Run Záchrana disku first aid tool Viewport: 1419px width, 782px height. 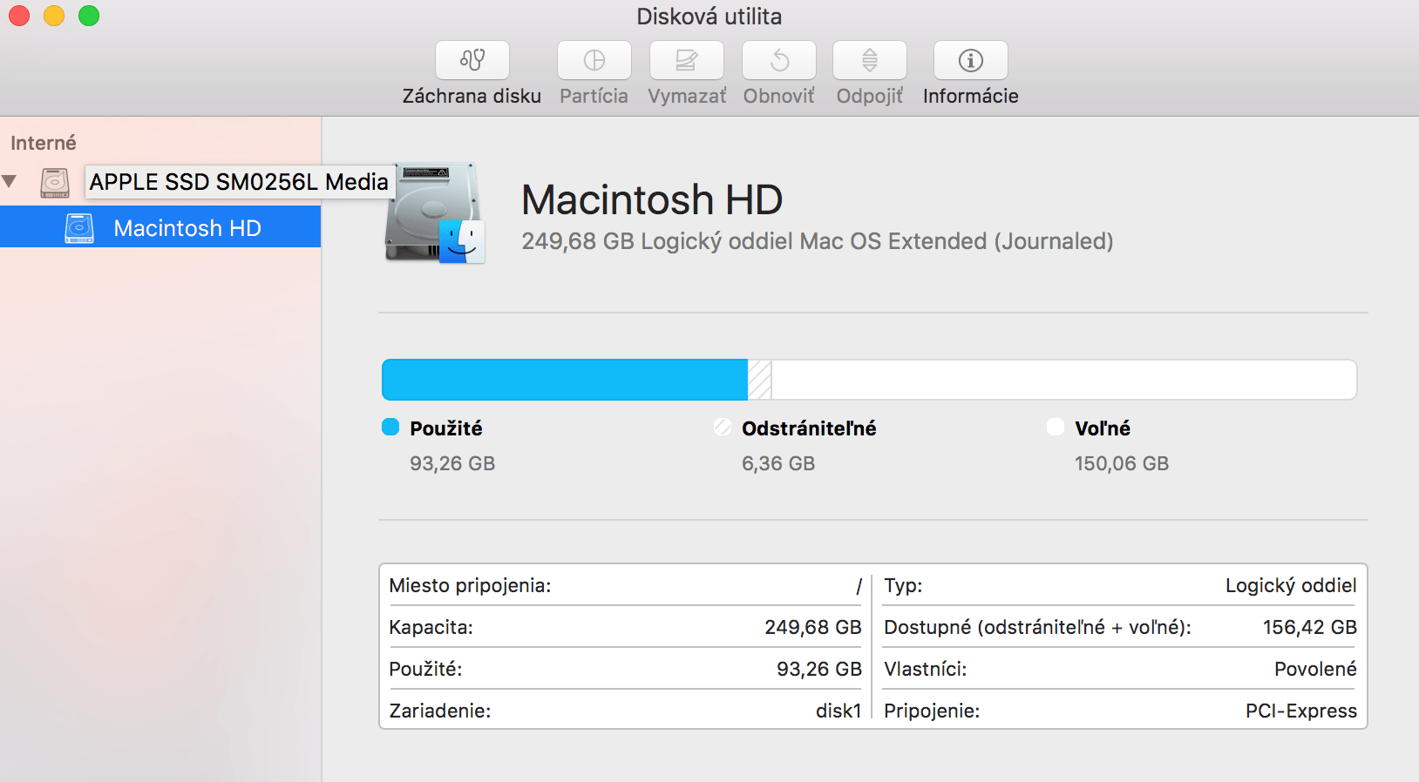click(x=472, y=60)
